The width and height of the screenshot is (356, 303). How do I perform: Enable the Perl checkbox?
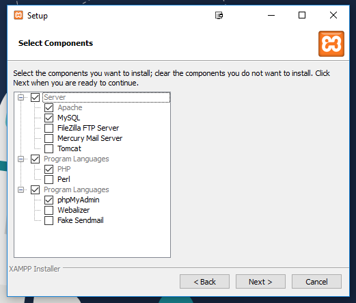(x=49, y=179)
